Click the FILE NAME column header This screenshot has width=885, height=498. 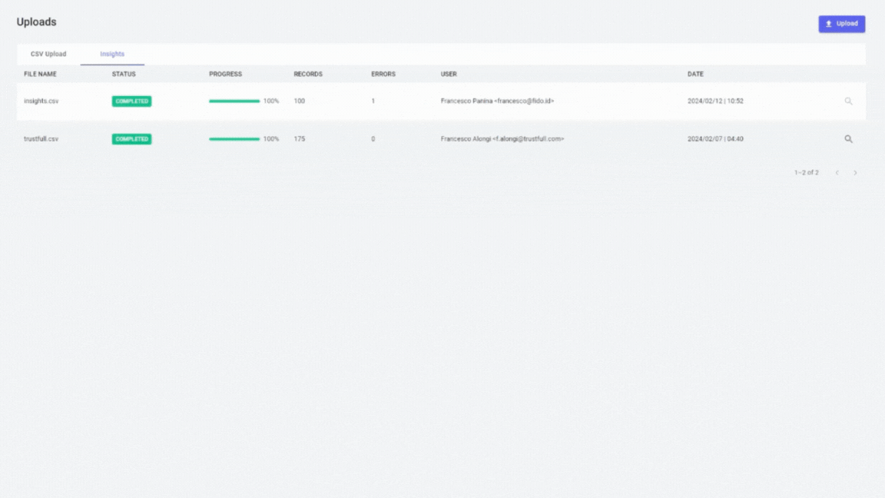point(40,74)
